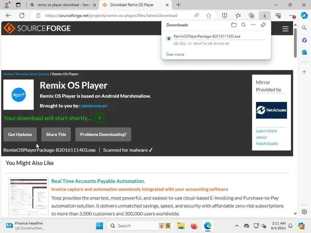Click the address bar URL
Screen dimensions: 311x233
(x=111, y=15)
